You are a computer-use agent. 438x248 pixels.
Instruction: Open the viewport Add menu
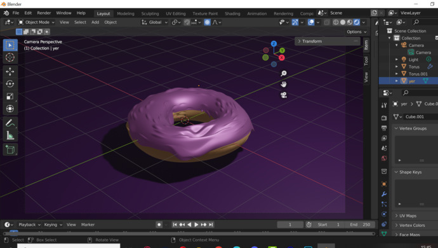point(95,22)
